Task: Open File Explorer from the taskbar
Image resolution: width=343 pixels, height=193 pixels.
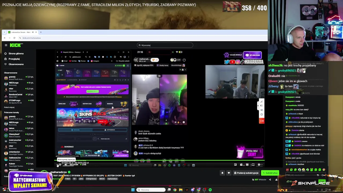Action: [x=181, y=190]
